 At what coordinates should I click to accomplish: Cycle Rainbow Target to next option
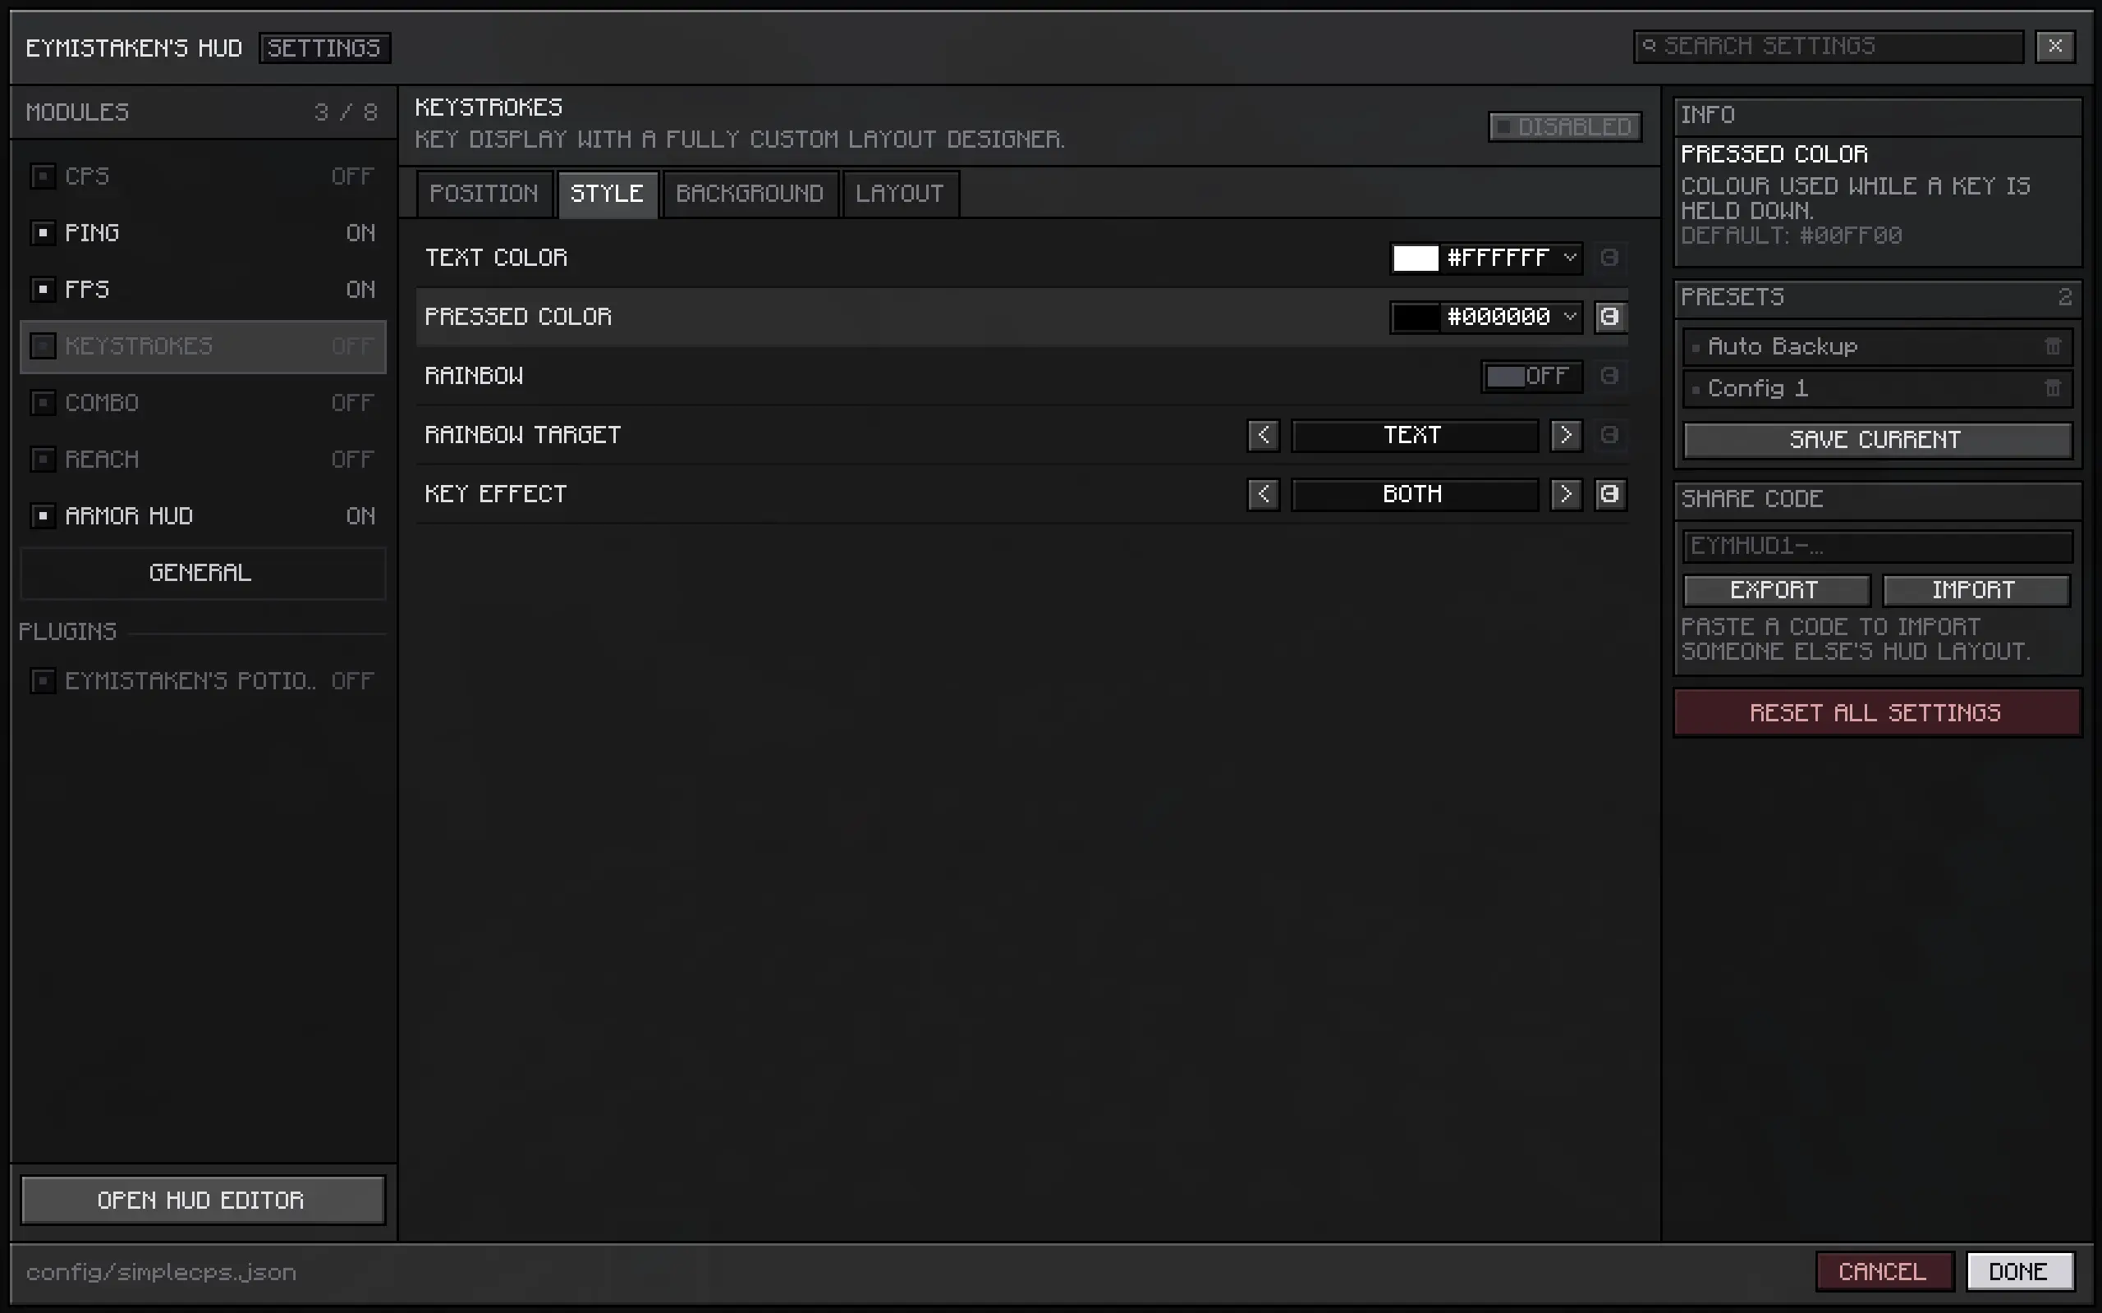[1566, 435]
